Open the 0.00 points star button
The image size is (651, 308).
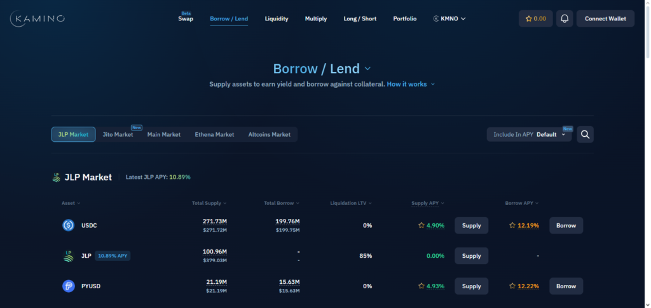(x=535, y=18)
